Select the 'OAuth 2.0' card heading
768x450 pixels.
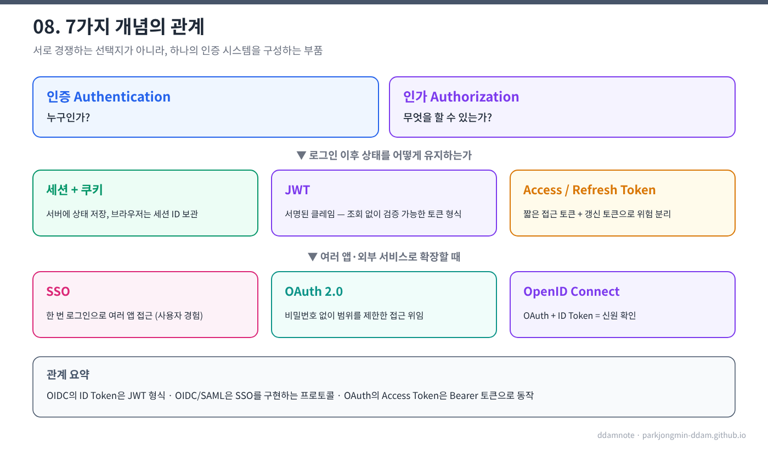point(314,291)
